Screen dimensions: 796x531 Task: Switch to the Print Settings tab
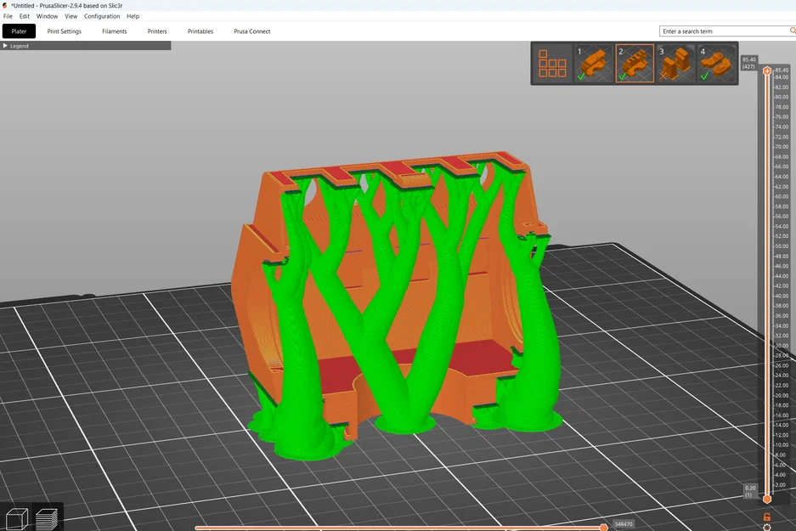(64, 31)
